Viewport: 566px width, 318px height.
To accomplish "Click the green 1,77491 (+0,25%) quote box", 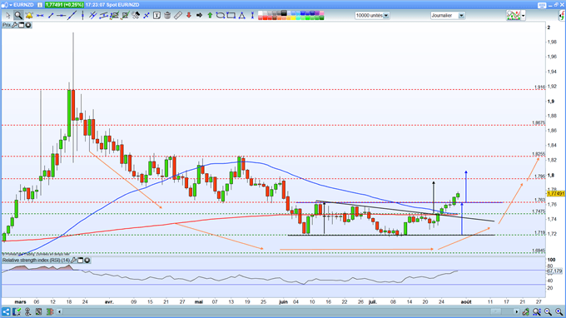I will point(64,5).
